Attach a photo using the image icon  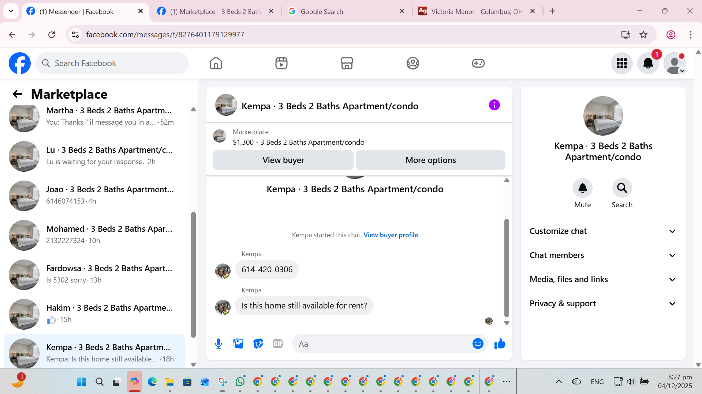238,344
